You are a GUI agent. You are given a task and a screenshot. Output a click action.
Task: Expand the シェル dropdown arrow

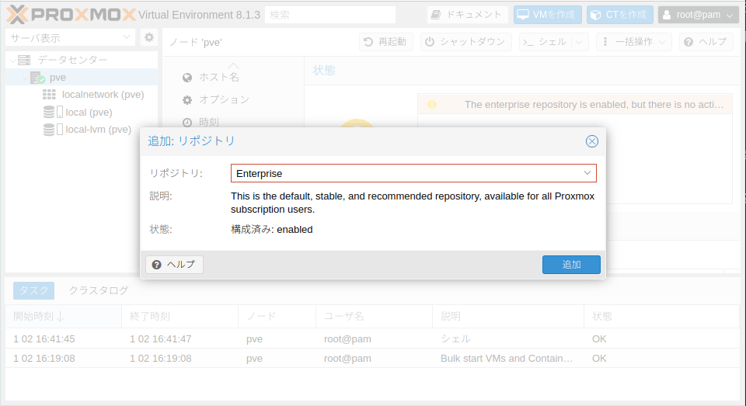click(580, 42)
